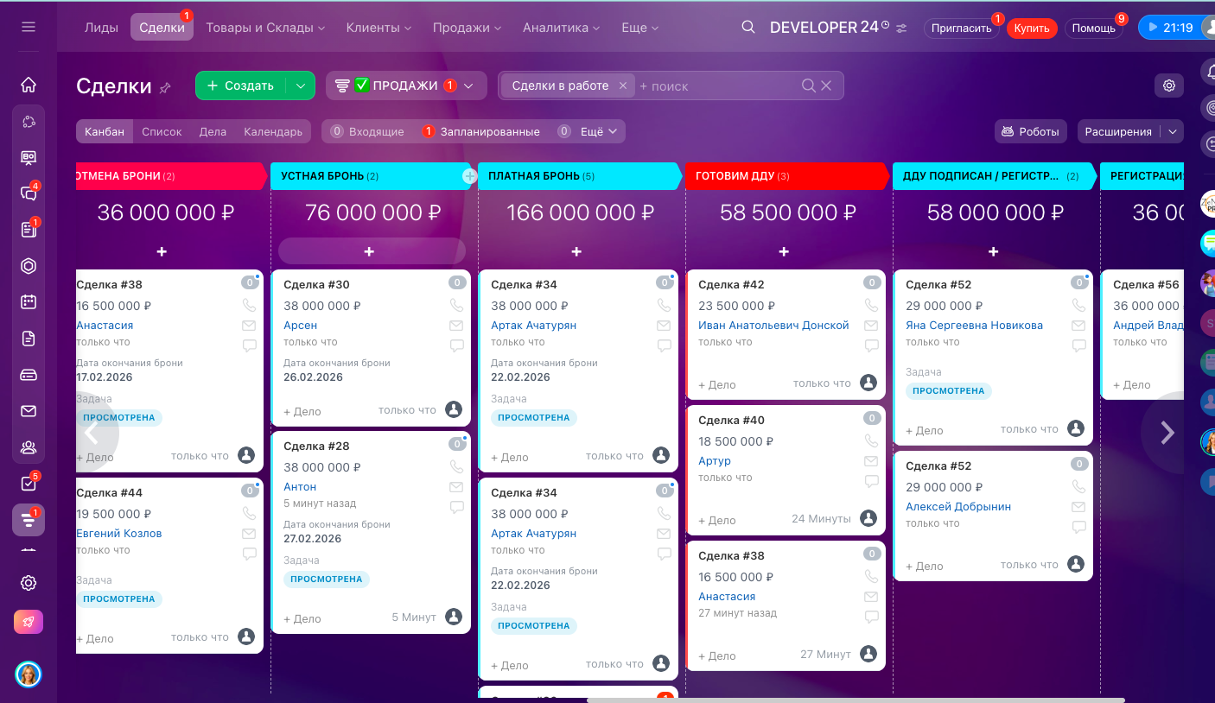Pin the Сделки page using the pin icon
This screenshot has height=703, width=1215.
point(166,86)
